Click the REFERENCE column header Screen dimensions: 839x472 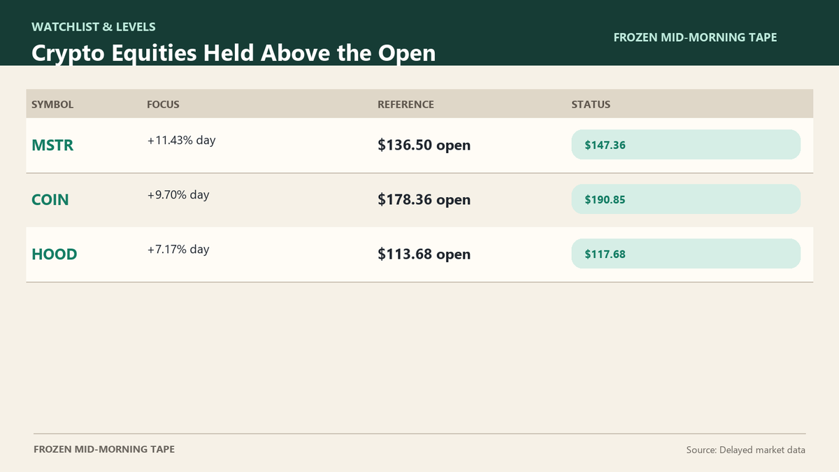[x=406, y=104]
